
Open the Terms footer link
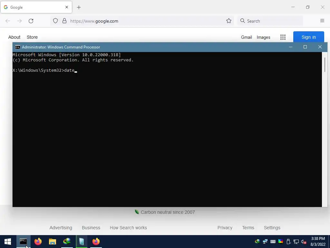coord(248,228)
